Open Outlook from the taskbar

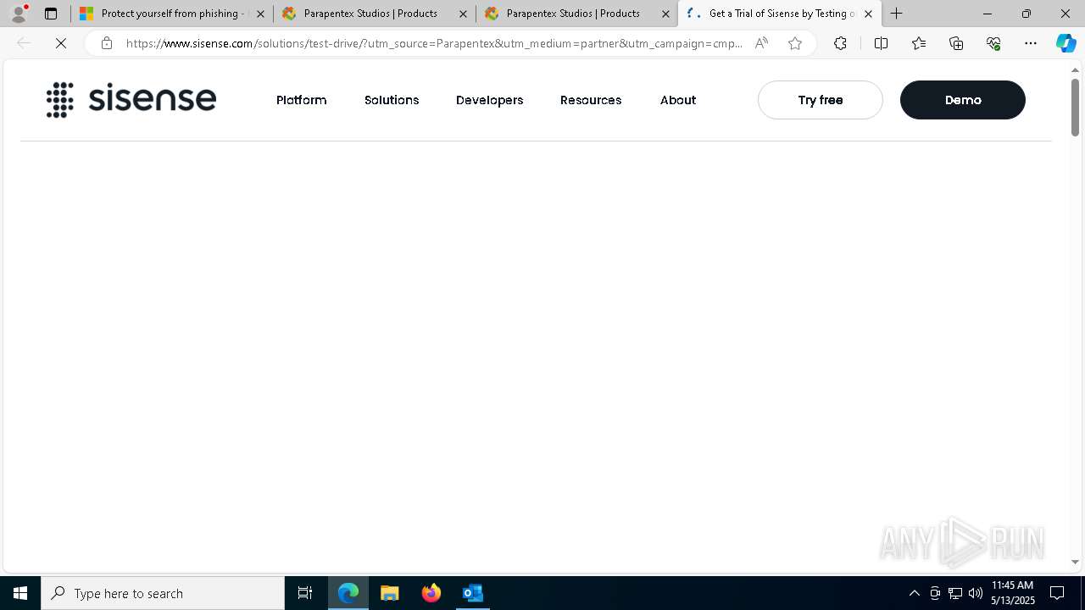473,593
